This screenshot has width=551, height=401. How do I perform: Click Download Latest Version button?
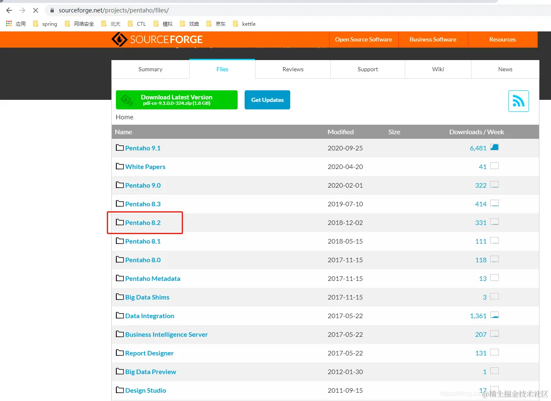click(177, 100)
